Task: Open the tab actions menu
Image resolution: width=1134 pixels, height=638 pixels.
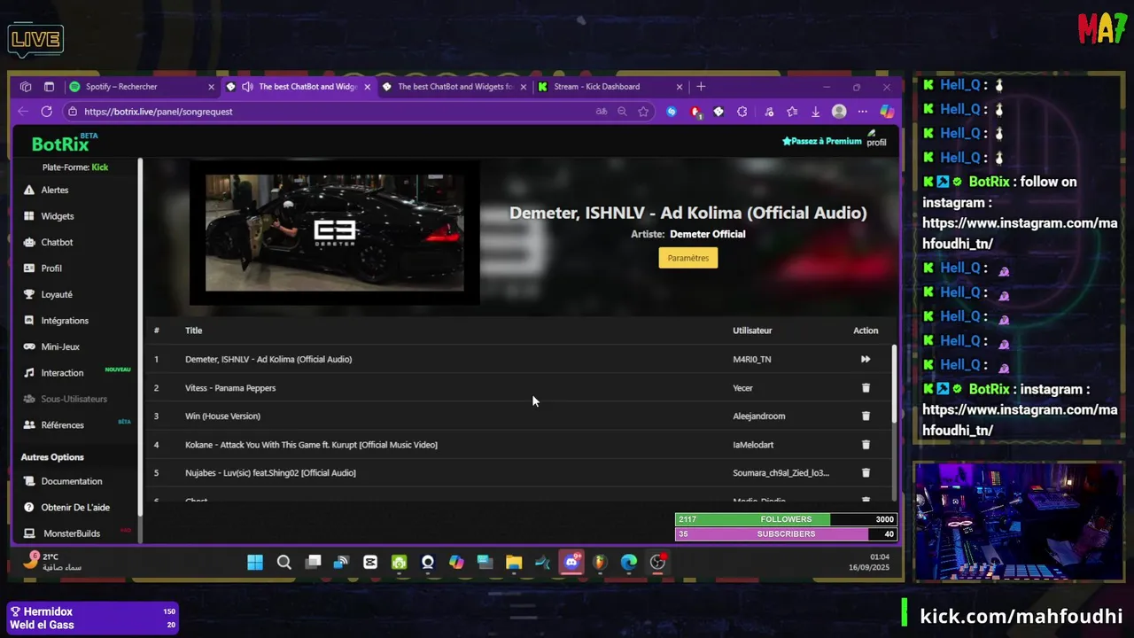Action: point(49,87)
